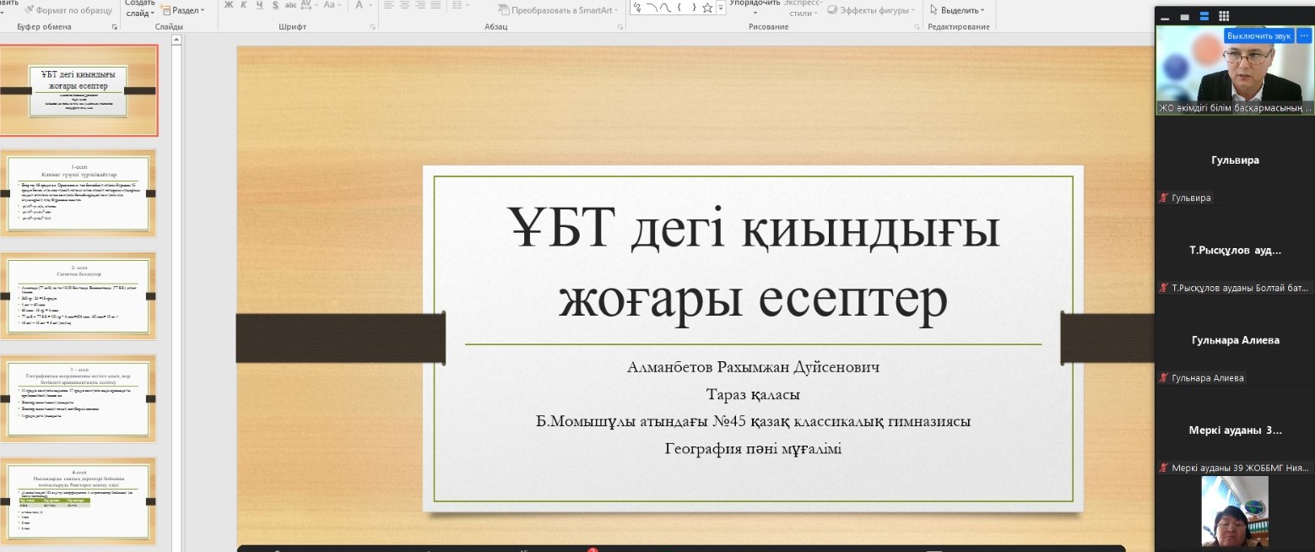Click the text 'Алманбетов Рахымжан Дуйсенович'

click(753, 367)
